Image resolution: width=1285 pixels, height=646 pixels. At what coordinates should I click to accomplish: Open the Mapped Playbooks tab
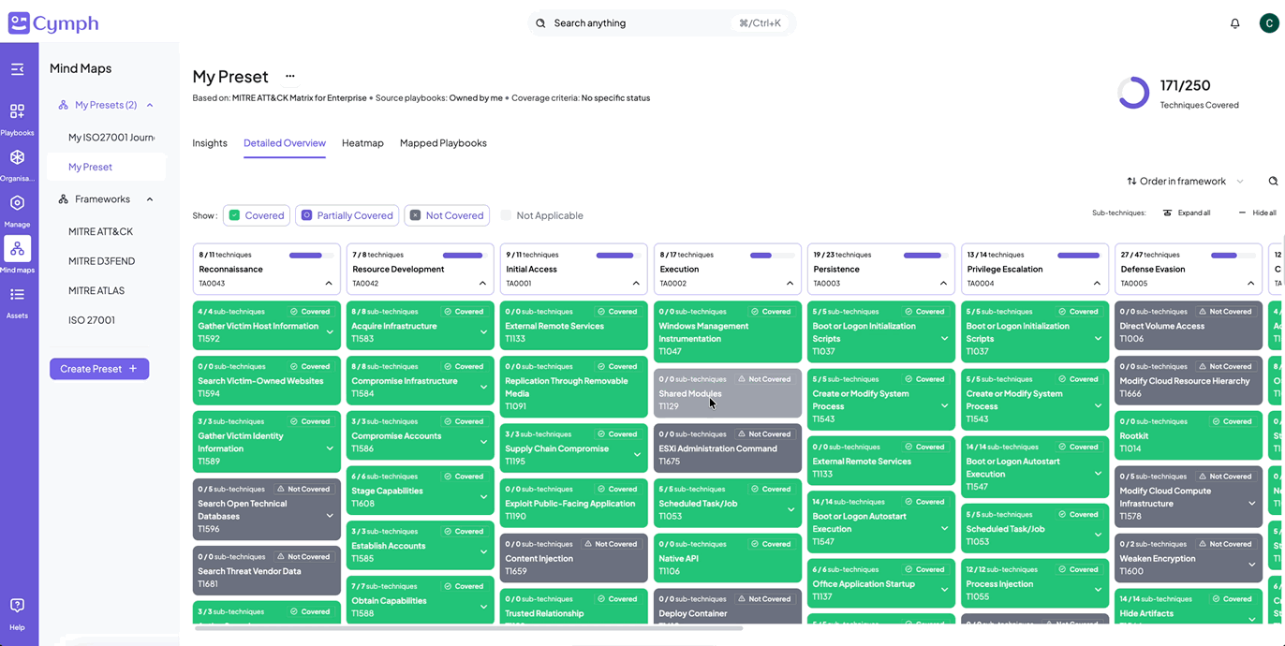tap(443, 143)
